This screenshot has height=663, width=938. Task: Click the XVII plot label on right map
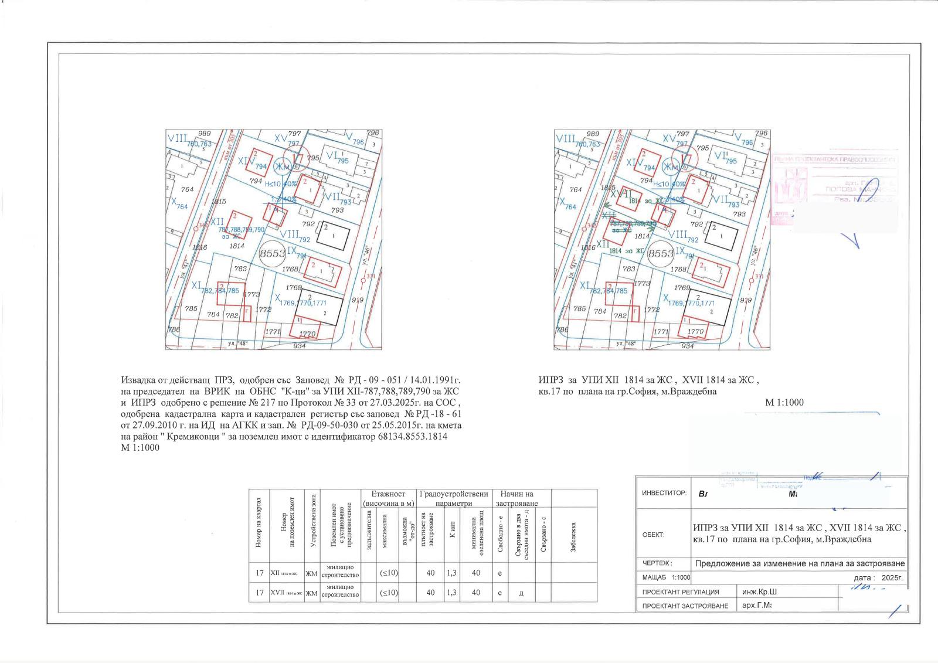621,193
